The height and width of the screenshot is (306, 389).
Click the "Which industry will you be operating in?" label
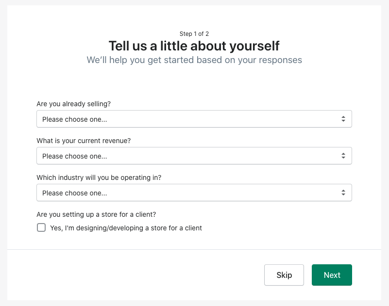click(x=99, y=177)
